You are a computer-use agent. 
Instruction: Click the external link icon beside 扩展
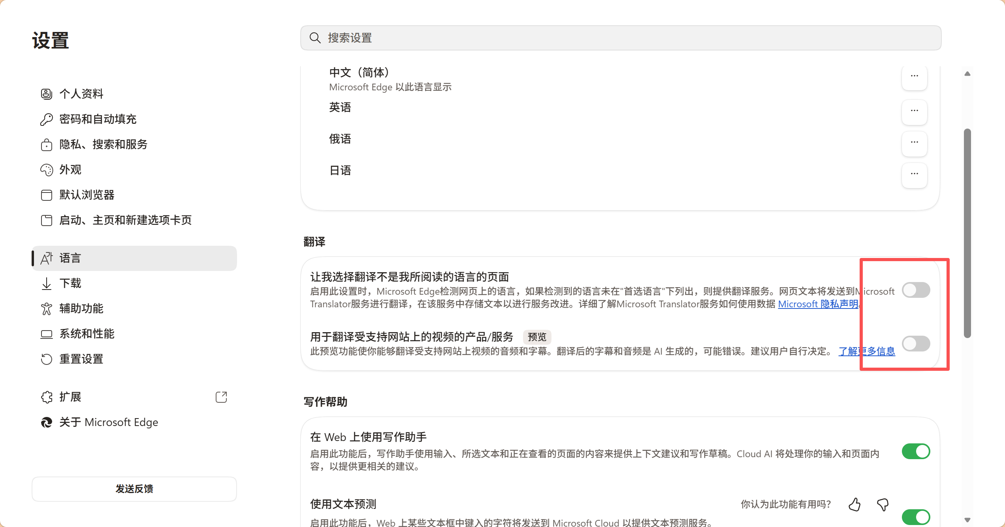(221, 397)
